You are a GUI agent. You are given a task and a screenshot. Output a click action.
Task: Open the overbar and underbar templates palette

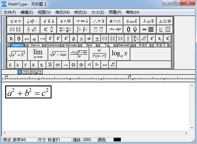click(98, 29)
